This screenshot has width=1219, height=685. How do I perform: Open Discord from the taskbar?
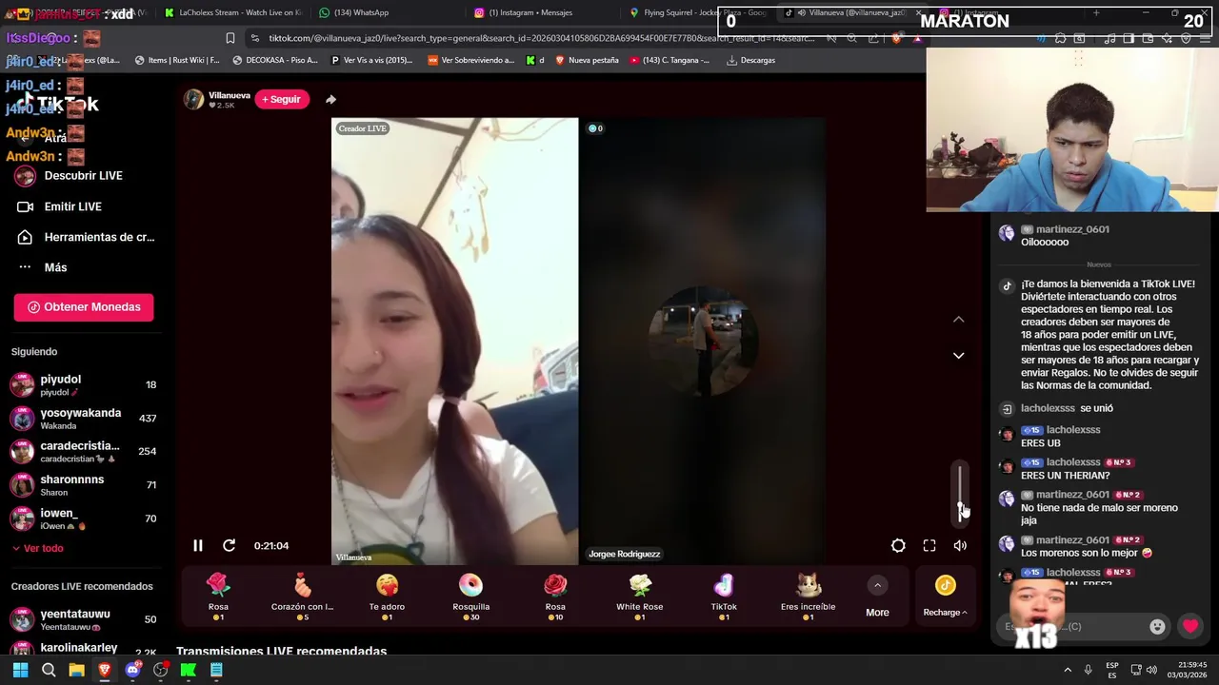coord(132,670)
